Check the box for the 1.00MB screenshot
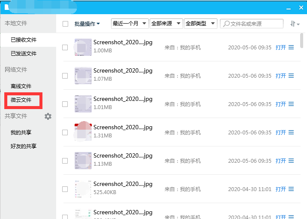This screenshot has height=219, width=307. click(x=65, y=47)
